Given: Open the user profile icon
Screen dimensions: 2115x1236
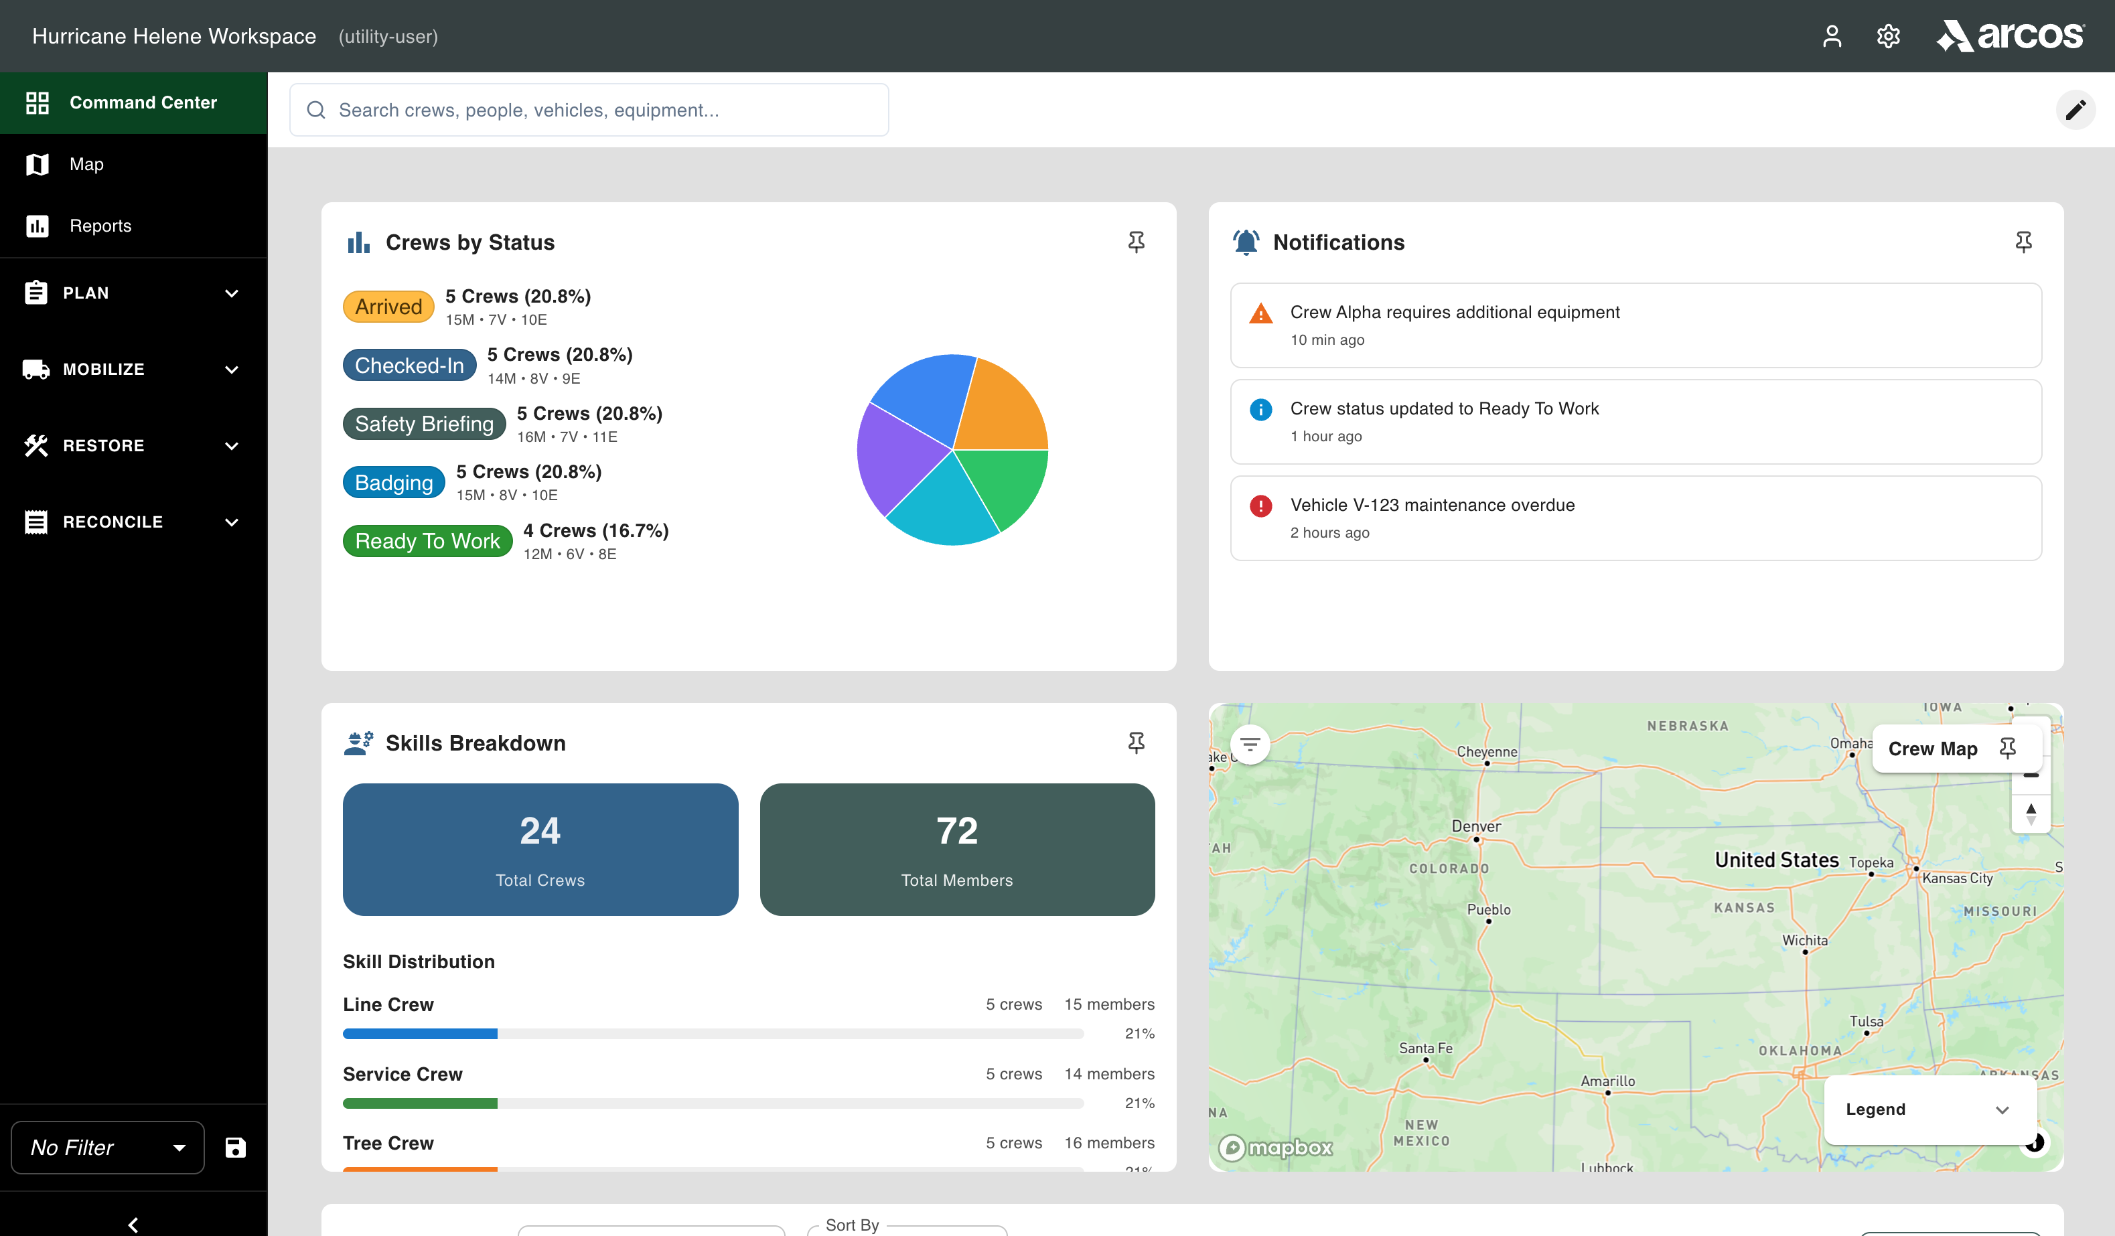Looking at the screenshot, I should tap(1831, 36).
